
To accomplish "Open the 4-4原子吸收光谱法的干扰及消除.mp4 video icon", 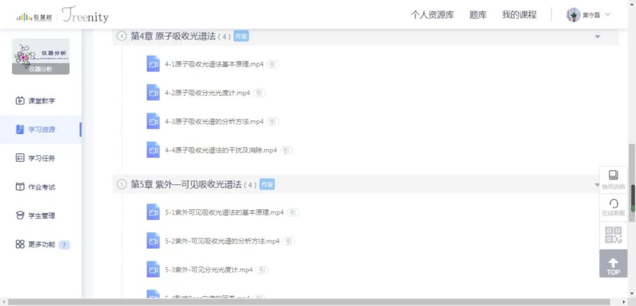I will click(153, 150).
